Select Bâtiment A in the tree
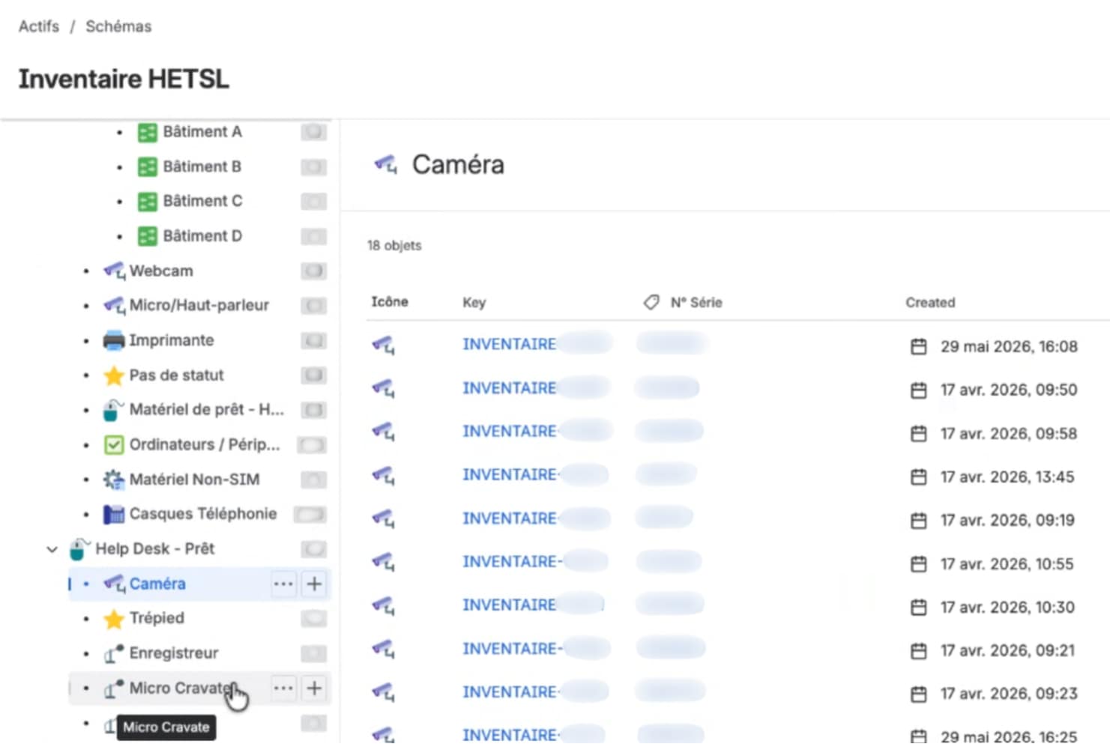The height and width of the screenshot is (747, 1110). pyautogui.click(x=202, y=132)
